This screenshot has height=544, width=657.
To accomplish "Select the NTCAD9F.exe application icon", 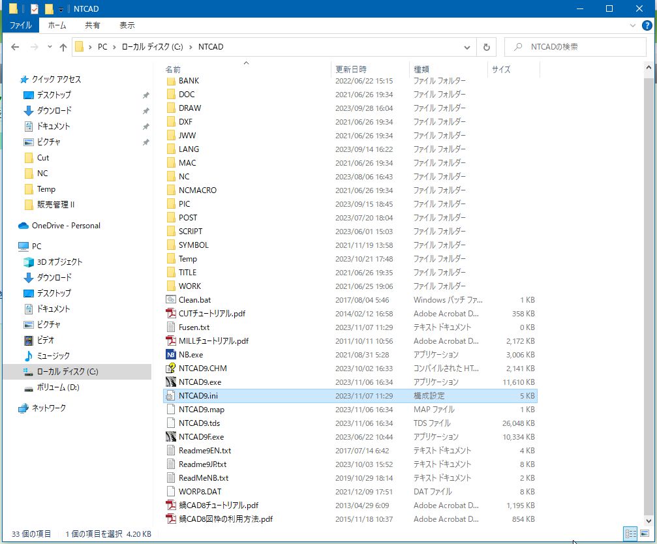I will coord(171,437).
